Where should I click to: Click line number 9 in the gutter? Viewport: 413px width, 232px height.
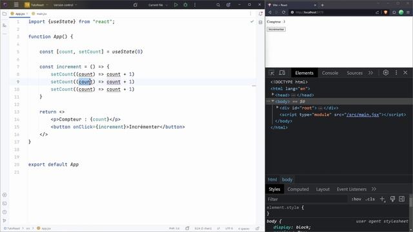pyautogui.click(x=17, y=82)
